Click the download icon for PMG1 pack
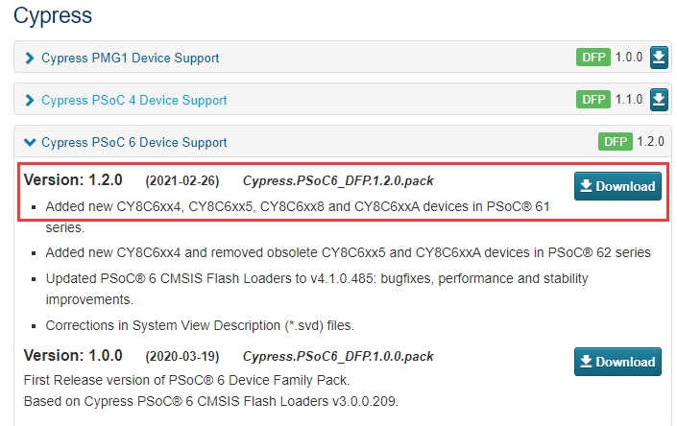 [x=659, y=58]
